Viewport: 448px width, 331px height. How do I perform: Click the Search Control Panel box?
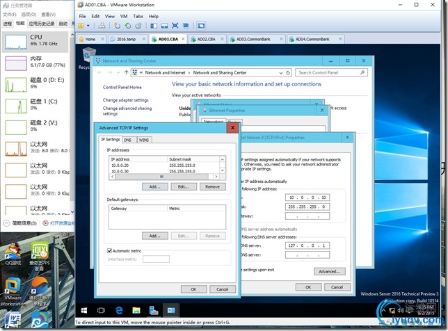click(331, 72)
